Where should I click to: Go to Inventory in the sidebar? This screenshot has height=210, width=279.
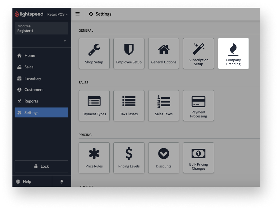coord(33,79)
